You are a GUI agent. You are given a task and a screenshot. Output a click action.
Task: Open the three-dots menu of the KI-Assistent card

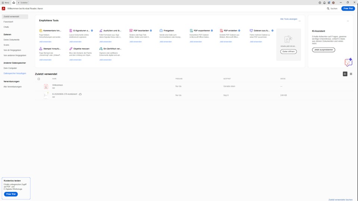(x=348, y=21)
